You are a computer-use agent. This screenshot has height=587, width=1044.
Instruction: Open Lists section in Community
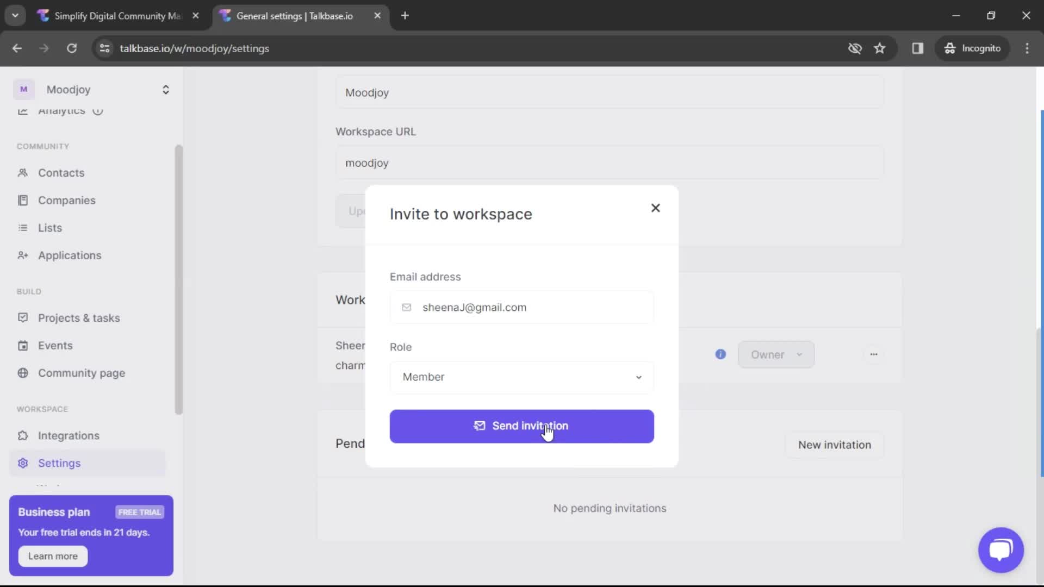click(50, 228)
